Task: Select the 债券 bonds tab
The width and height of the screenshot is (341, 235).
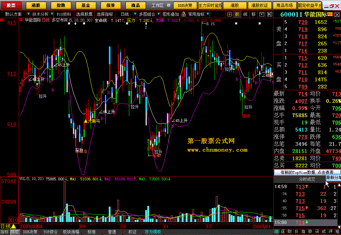Action: [111, 5]
